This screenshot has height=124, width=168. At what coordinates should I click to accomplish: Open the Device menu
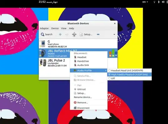point(55,28)
